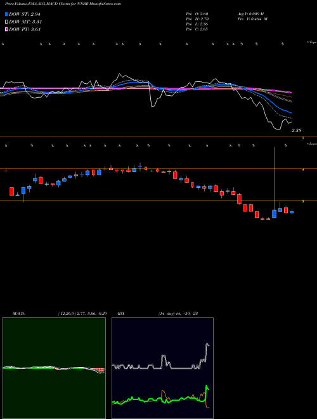Open the MACD indicator chart thumbnail
The width and height of the screenshot is (317, 419).
54,368
